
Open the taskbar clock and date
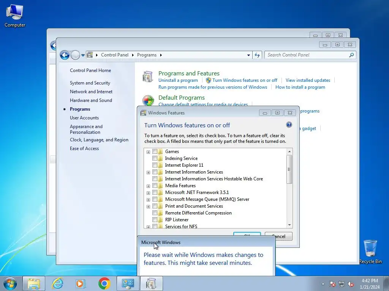point(369,284)
